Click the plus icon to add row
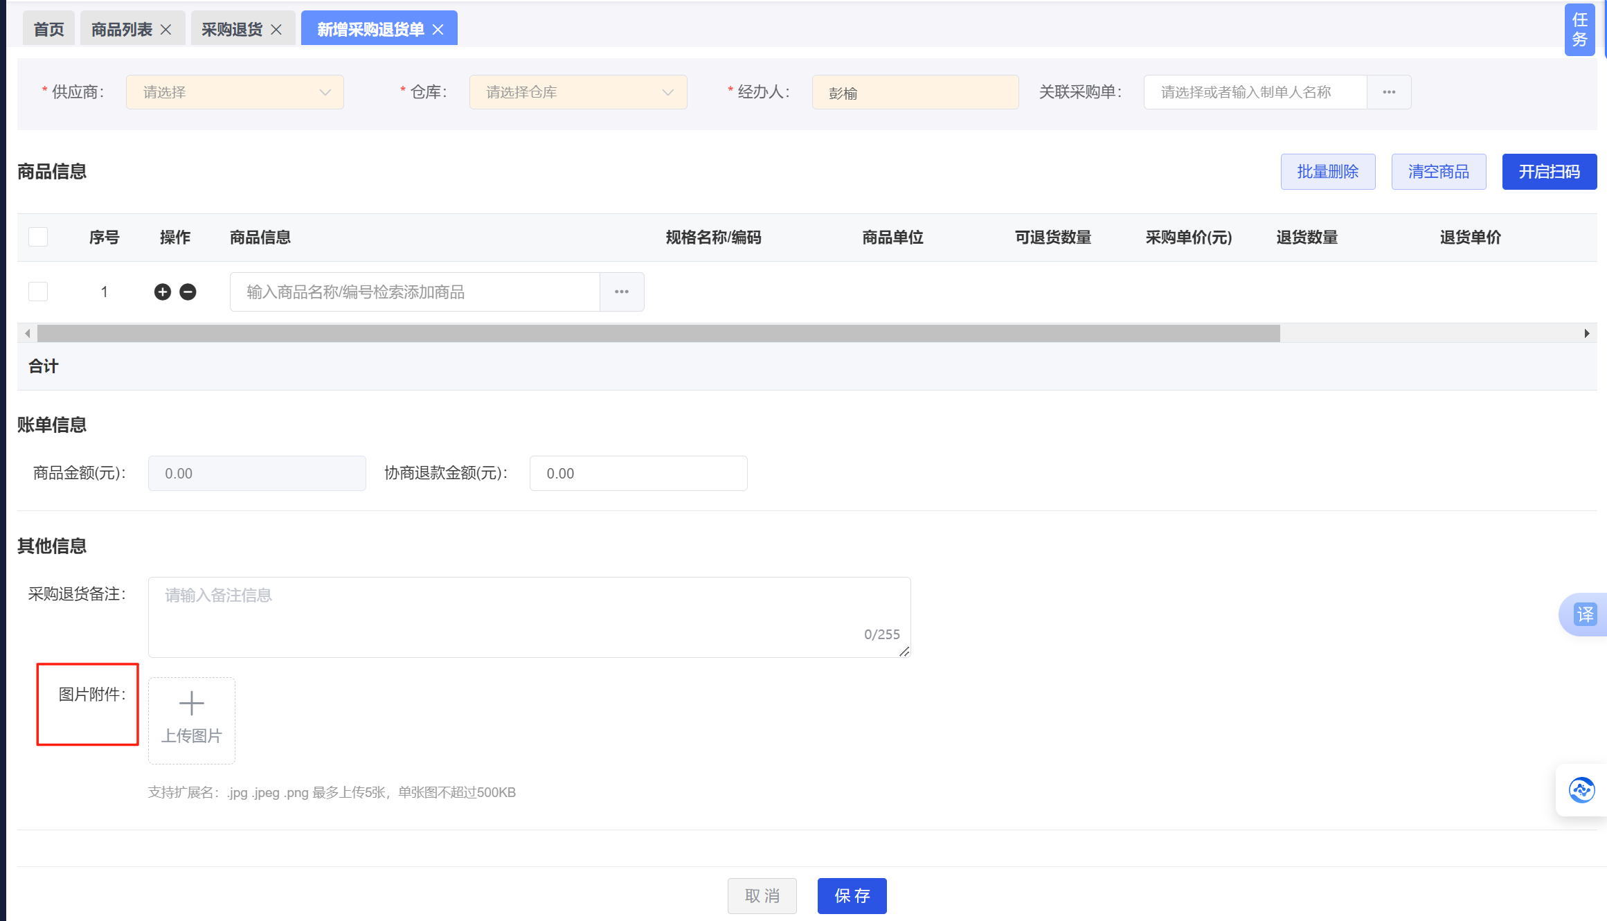The image size is (1607, 921). click(x=162, y=292)
